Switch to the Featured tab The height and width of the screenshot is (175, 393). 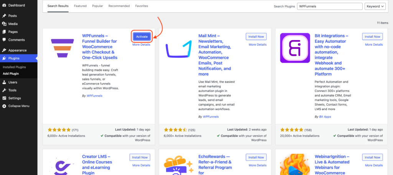(x=80, y=6)
